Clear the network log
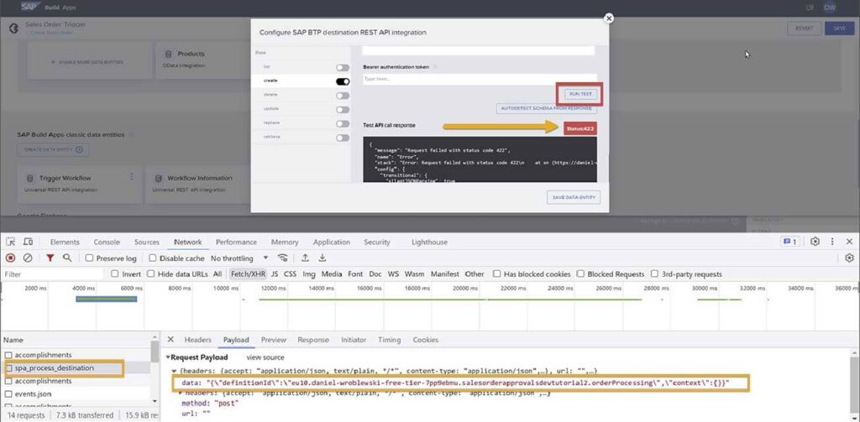Screen dimensions: 860x422 click(x=28, y=258)
